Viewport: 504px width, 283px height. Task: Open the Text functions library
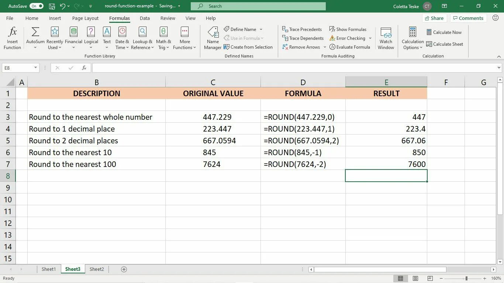(x=107, y=38)
